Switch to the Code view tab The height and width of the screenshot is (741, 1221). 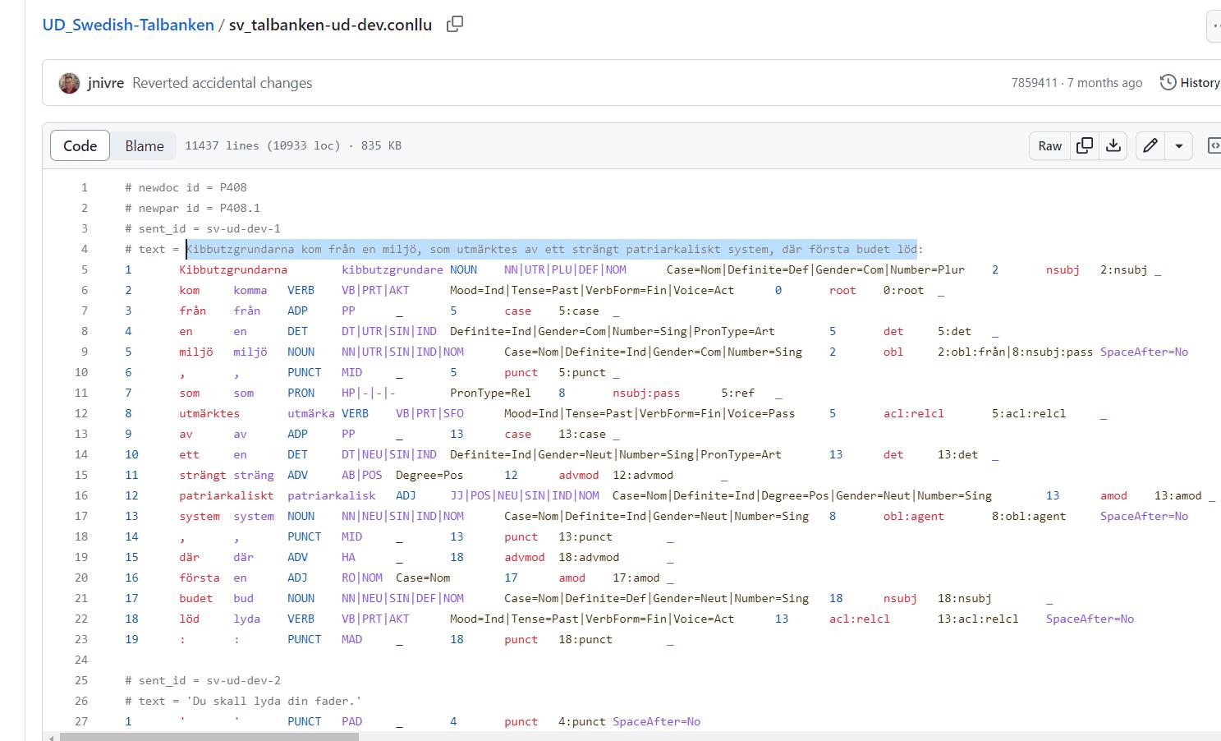click(x=80, y=145)
